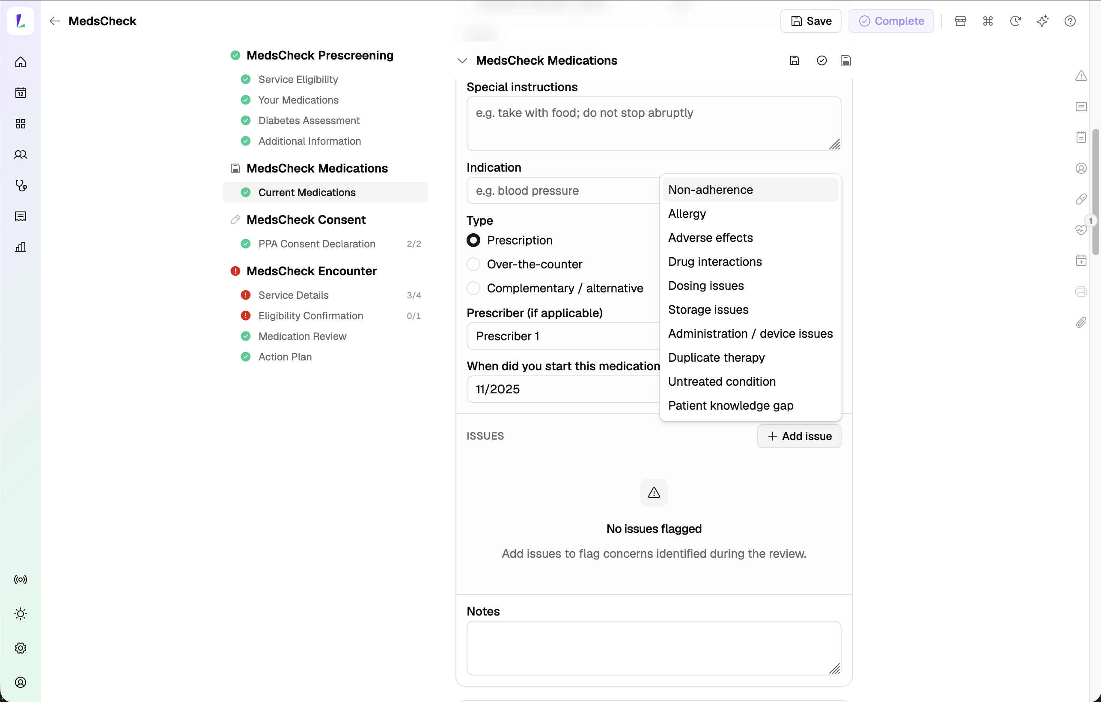Open the printer icon in right rail

pyautogui.click(x=1081, y=292)
